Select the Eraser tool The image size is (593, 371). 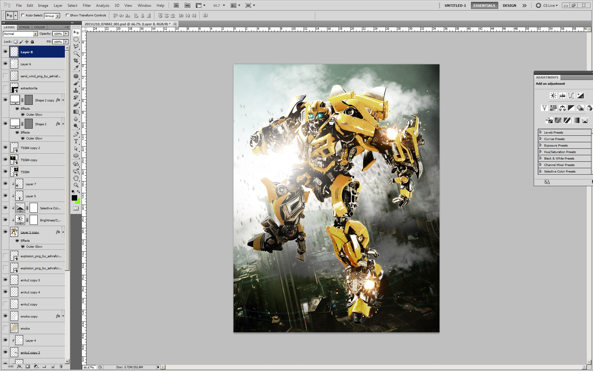click(76, 104)
